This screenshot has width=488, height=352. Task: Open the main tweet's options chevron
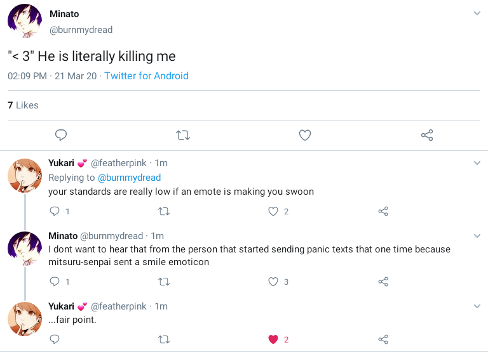click(x=477, y=13)
